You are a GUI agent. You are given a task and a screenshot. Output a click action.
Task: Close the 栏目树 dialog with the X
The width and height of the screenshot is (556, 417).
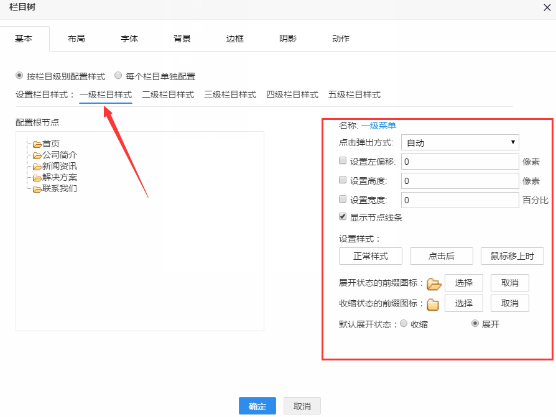click(x=547, y=8)
